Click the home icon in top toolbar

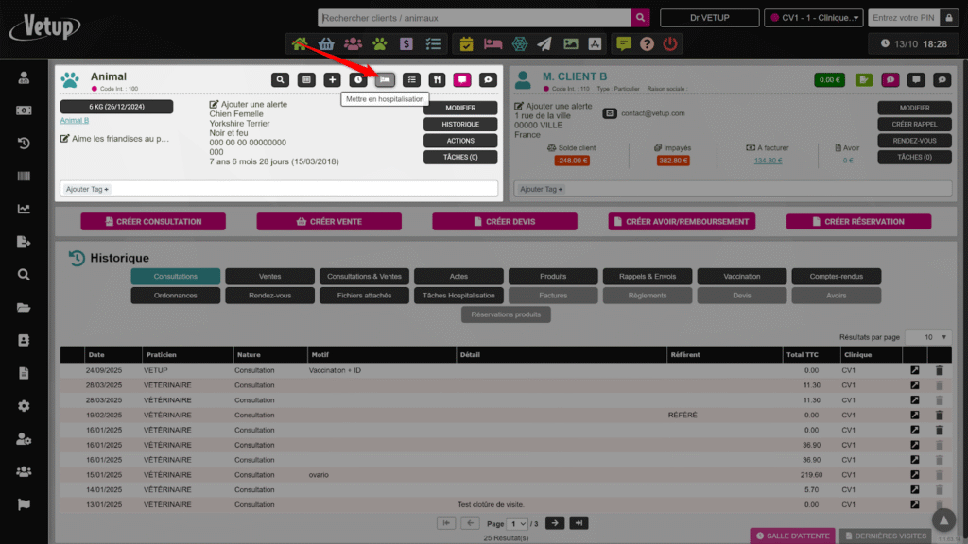point(300,43)
